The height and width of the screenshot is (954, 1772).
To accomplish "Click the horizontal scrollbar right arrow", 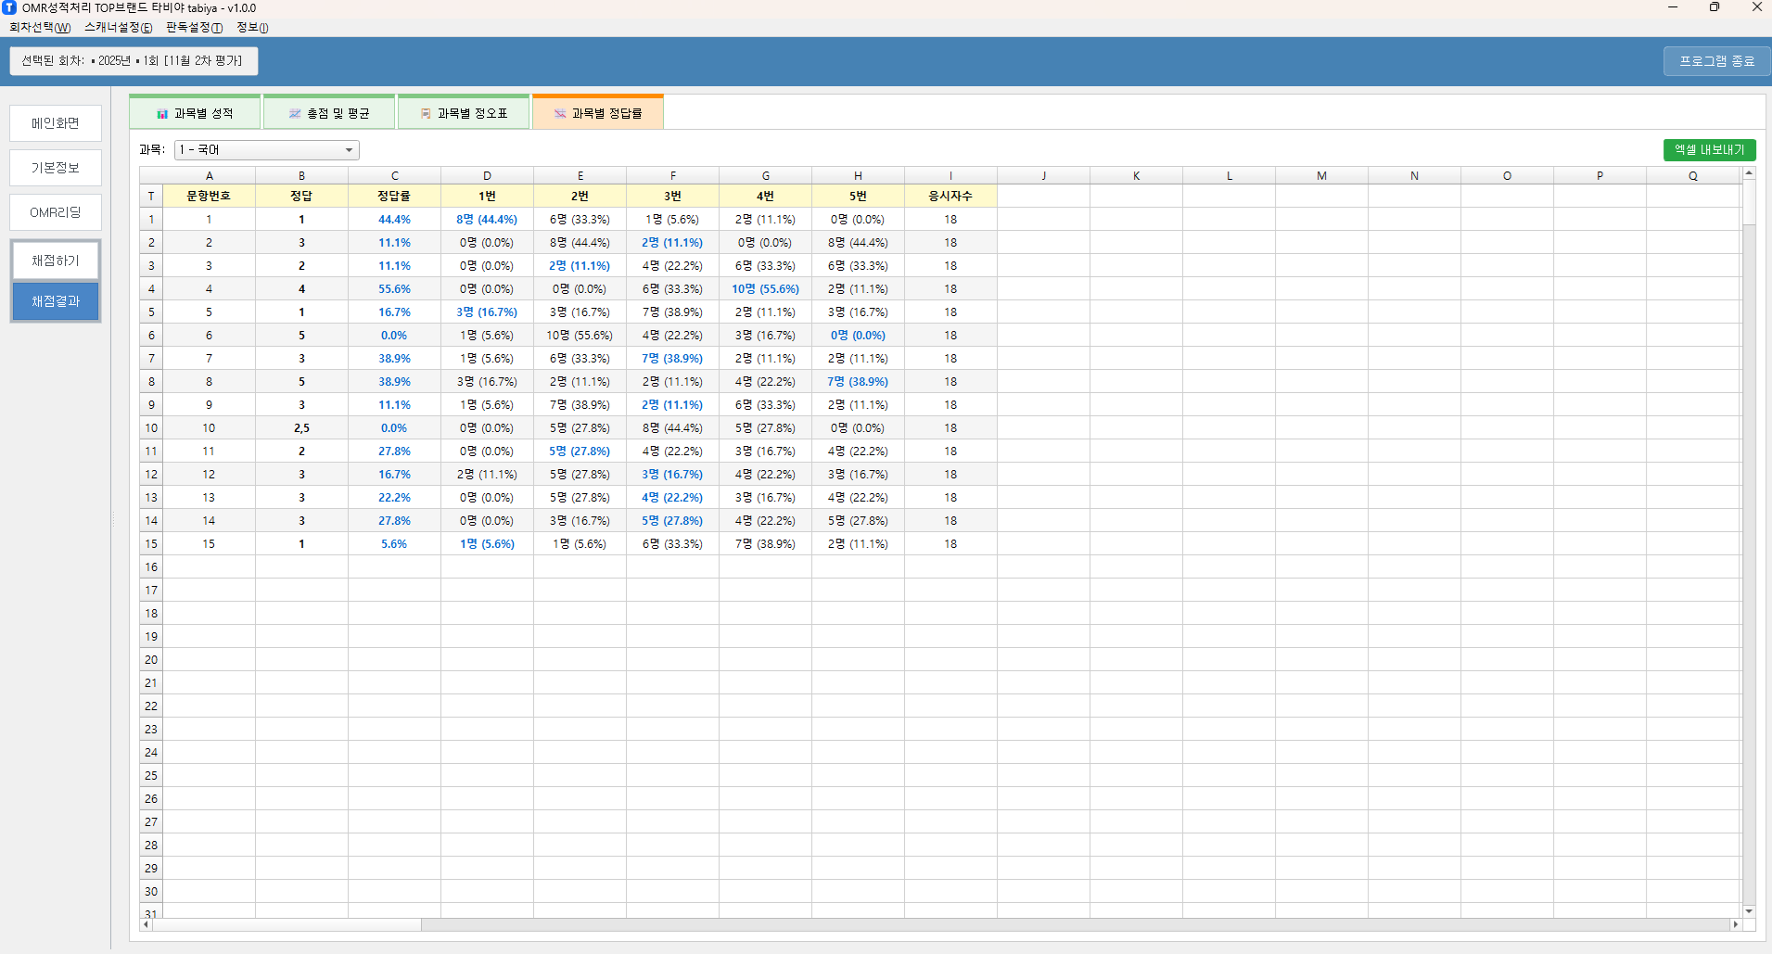I will tap(1735, 924).
